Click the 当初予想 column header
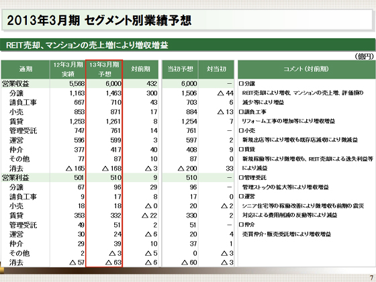This screenshot has width=376, height=282. [x=180, y=69]
